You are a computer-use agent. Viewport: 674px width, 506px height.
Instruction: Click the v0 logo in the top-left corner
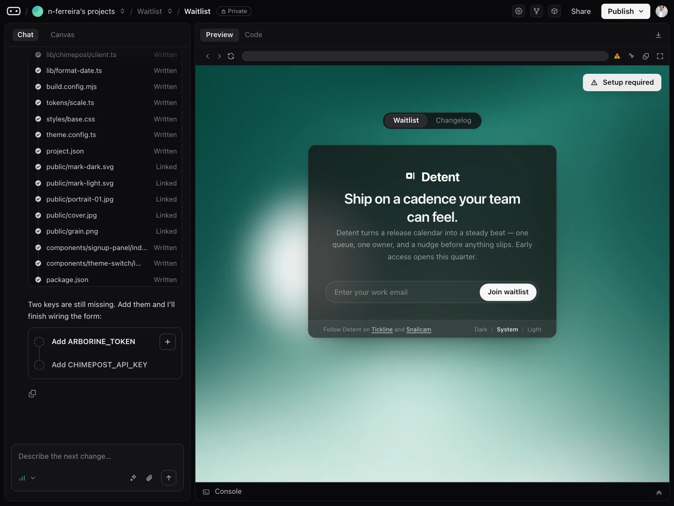[13, 11]
